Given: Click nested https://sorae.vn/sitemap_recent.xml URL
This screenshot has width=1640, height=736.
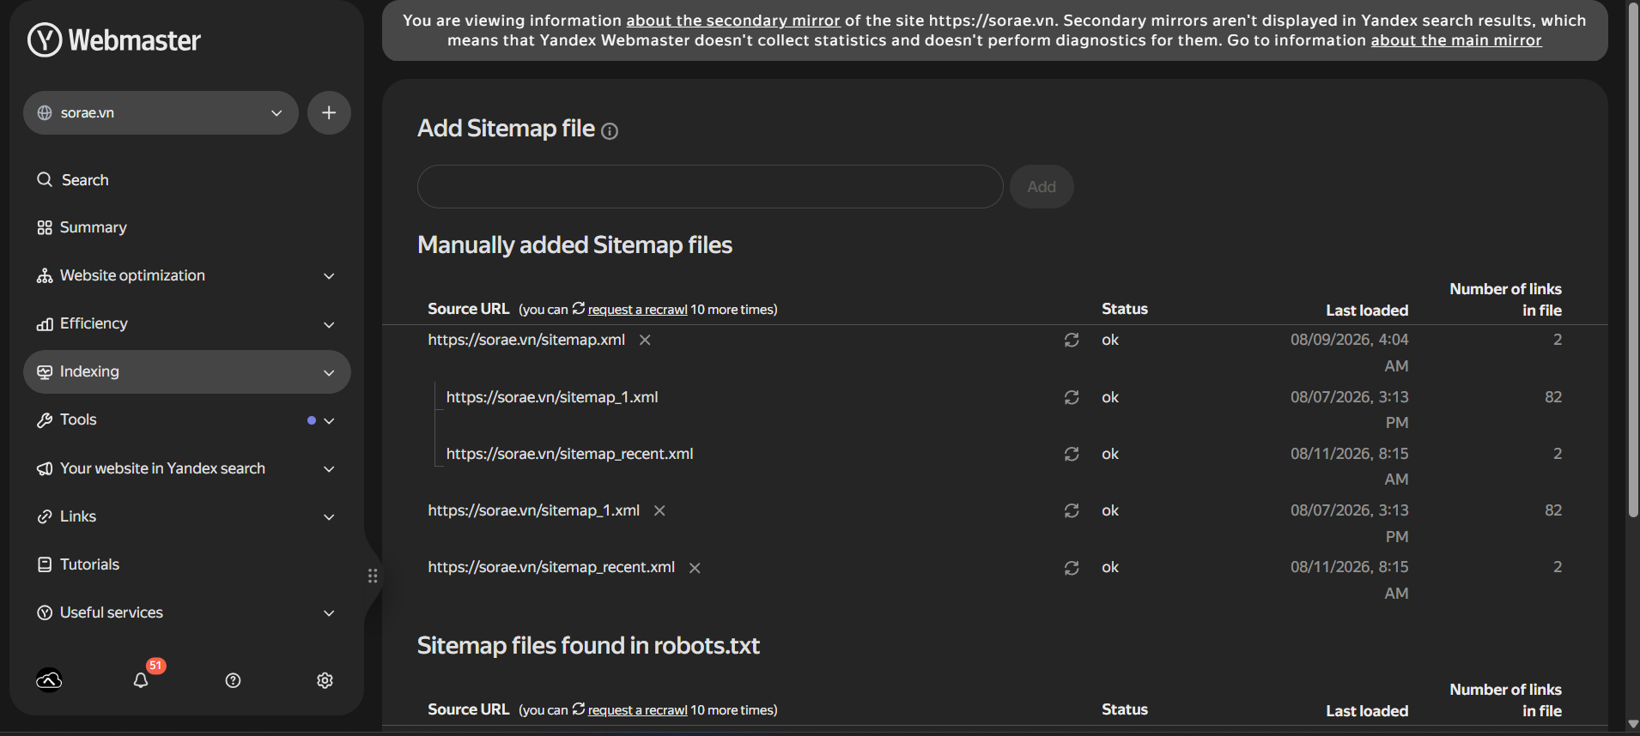Looking at the screenshot, I should point(569,454).
